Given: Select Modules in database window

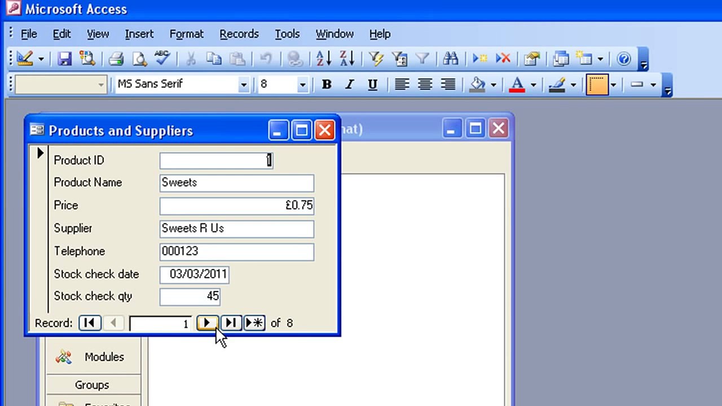Looking at the screenshot, I should coord(94,357).
